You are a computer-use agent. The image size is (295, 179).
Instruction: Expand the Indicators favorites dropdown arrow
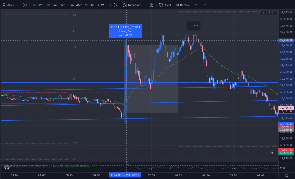point(145,5)
